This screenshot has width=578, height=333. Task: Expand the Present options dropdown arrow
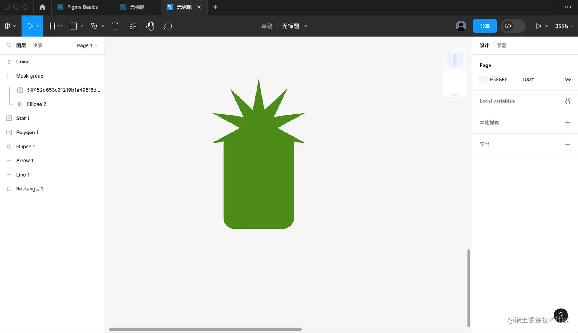tap(546, 26)
